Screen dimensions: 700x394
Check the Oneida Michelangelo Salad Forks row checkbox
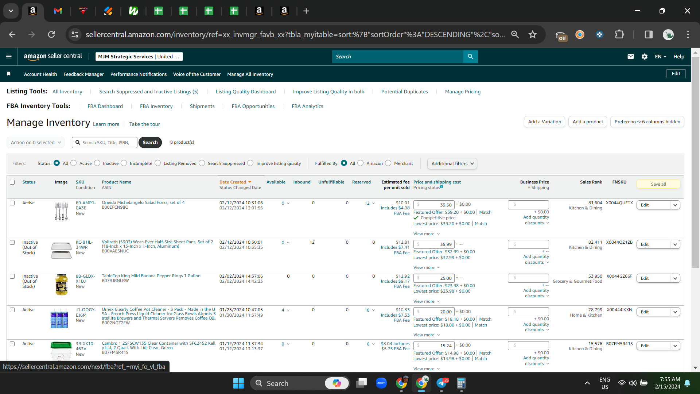point(12,203)
